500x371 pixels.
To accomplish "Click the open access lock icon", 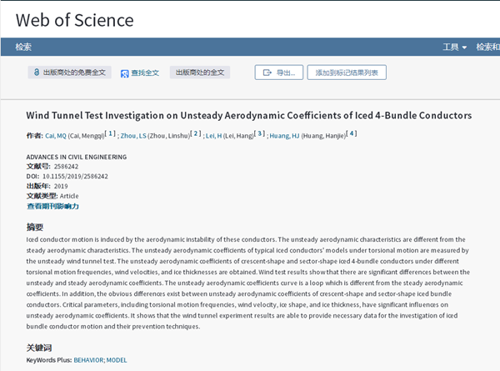I will tap(37, 73).
